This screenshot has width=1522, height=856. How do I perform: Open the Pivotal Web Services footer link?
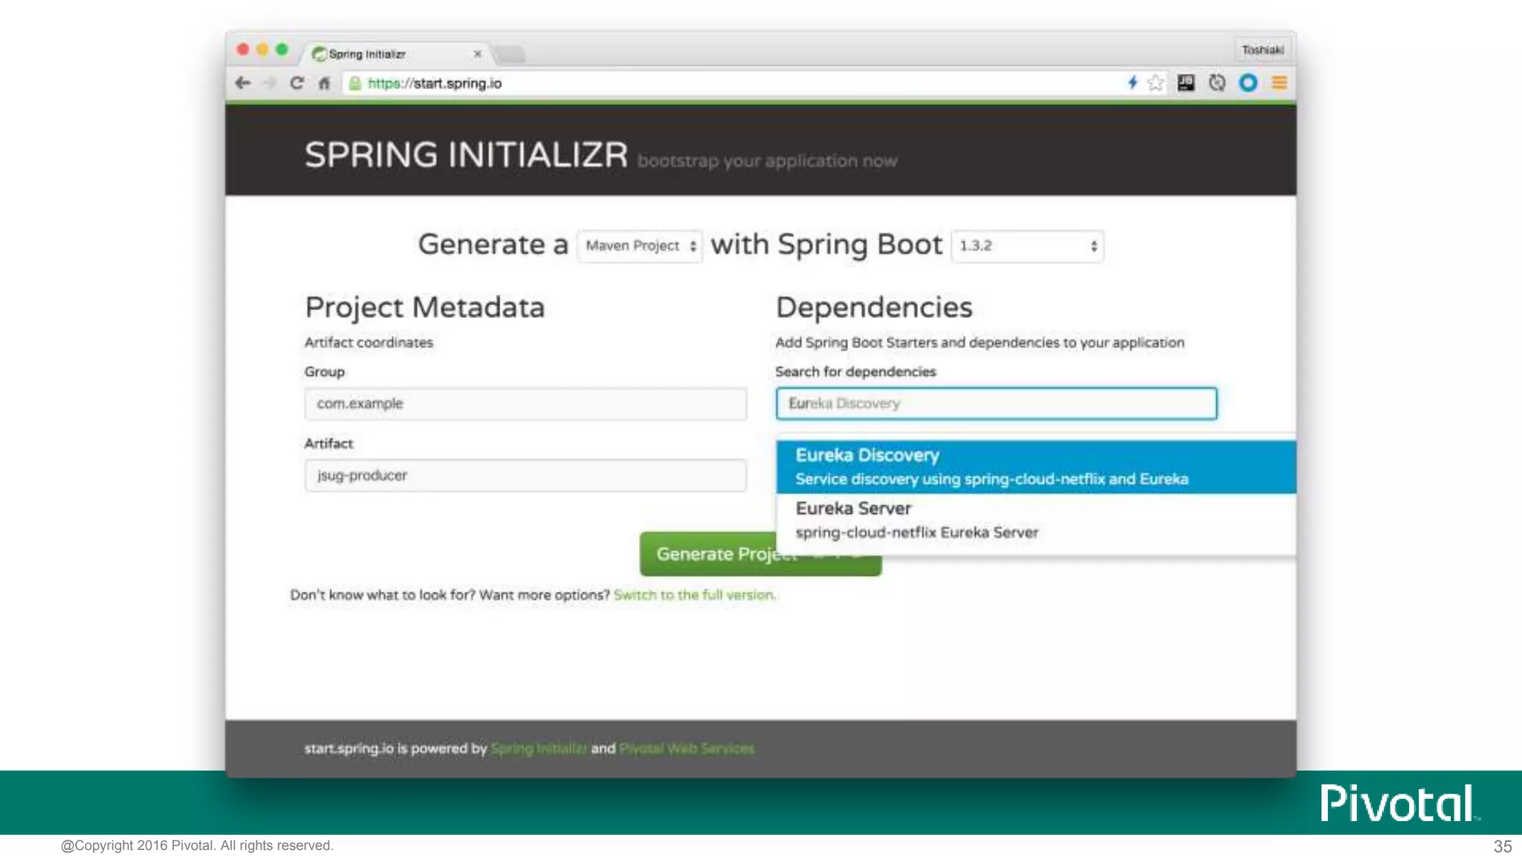(x=686, y=749)
